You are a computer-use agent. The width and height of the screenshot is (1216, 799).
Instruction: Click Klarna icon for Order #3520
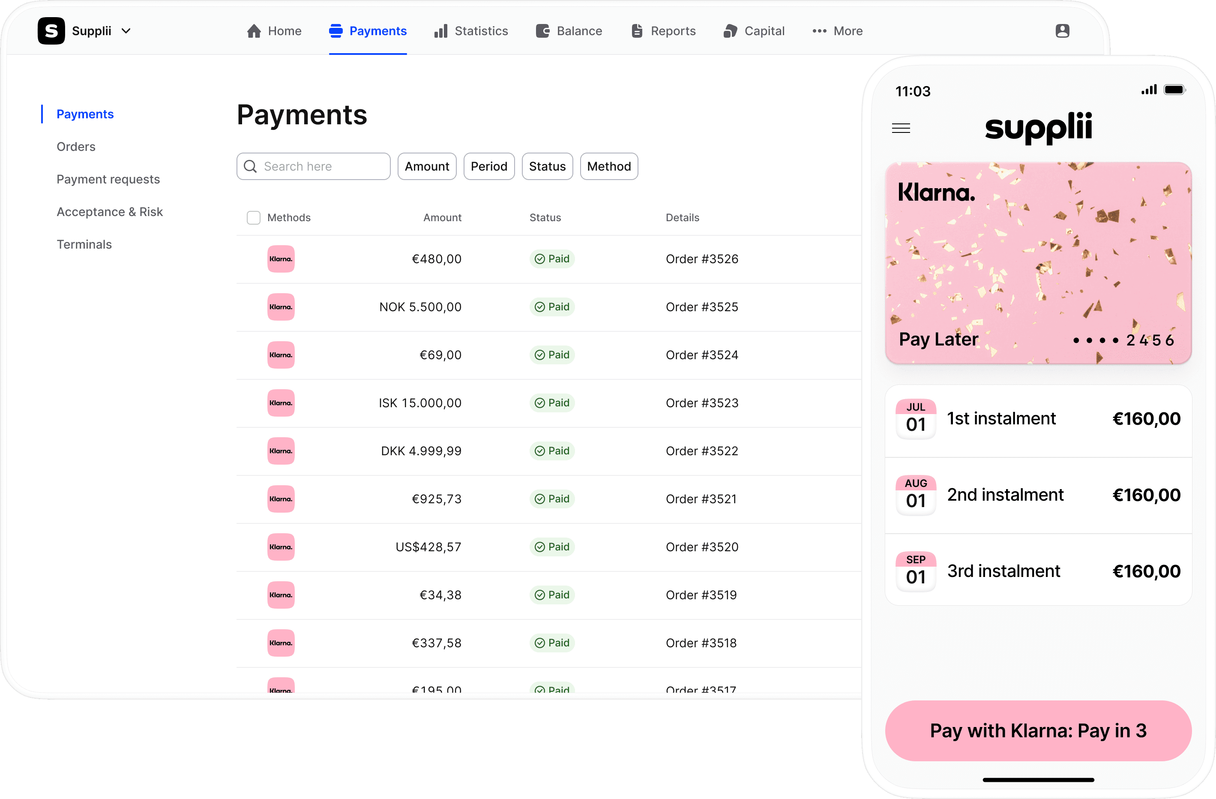281,547
